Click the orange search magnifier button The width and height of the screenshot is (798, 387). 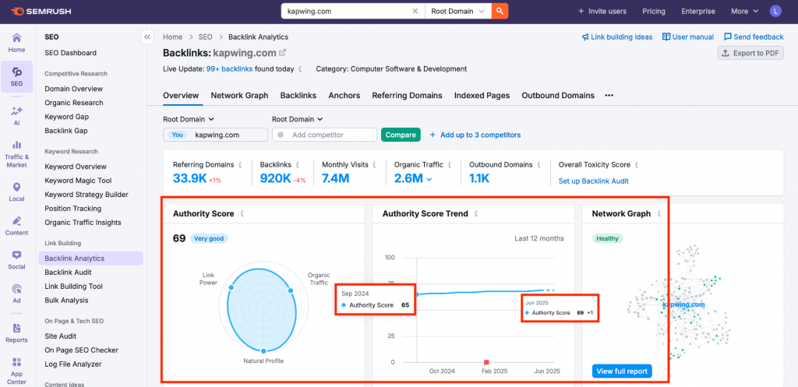(x=500, y=11)
